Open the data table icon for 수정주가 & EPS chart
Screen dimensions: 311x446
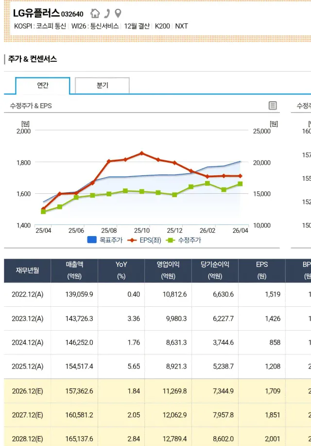(x=273, y=106)
